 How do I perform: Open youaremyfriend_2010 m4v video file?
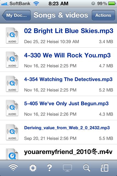pyautogui.click(x=59, y=152)
